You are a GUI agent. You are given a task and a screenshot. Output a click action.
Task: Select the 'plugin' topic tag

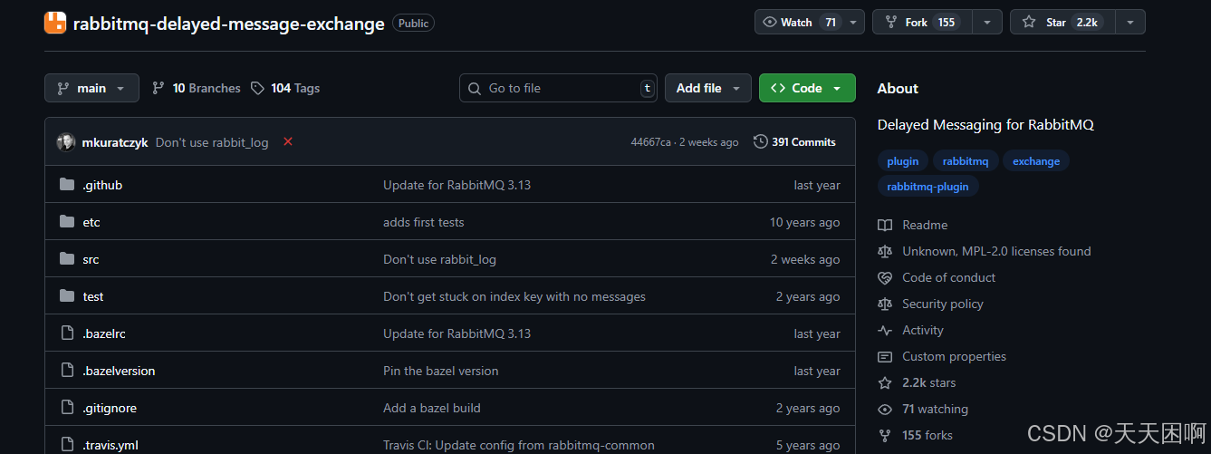coord(903,161)
